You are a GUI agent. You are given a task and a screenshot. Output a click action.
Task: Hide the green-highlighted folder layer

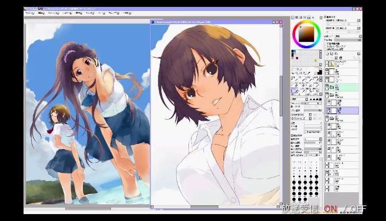click(327, 86)
